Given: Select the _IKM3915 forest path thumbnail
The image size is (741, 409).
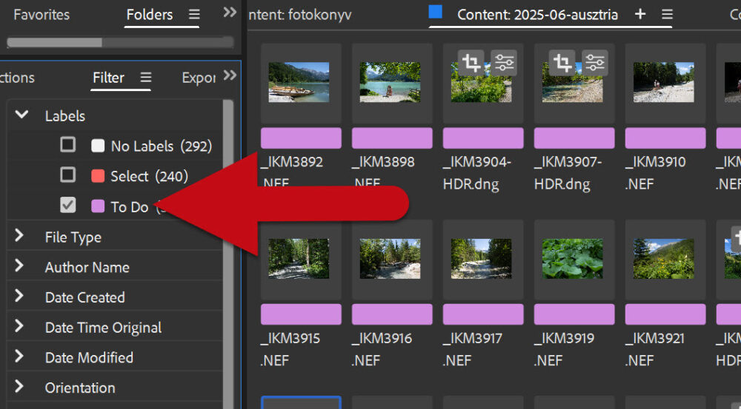Looking at the screenshot, I should pyautogui.click(x=299, y=259).
